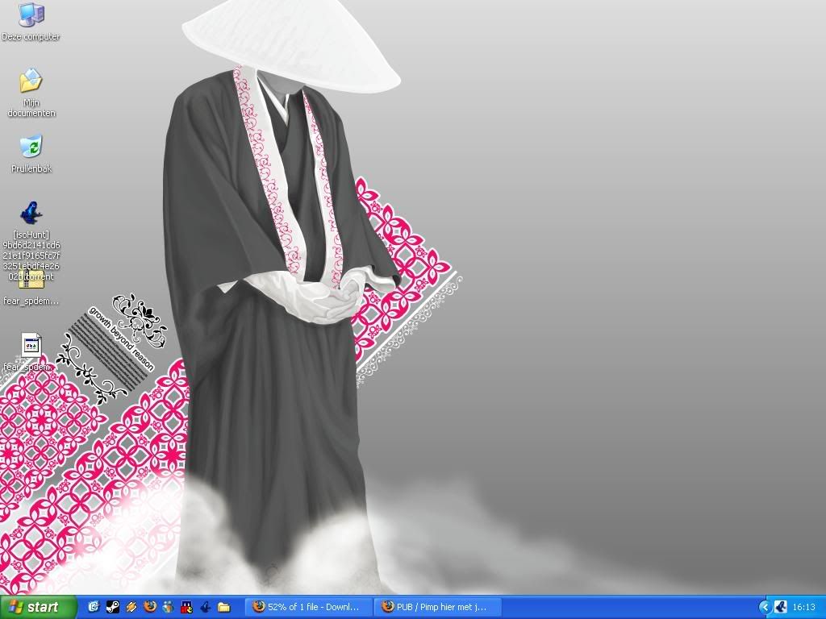Open the Mijn documenten folder icon
The image size is (826, 619).
31,81
